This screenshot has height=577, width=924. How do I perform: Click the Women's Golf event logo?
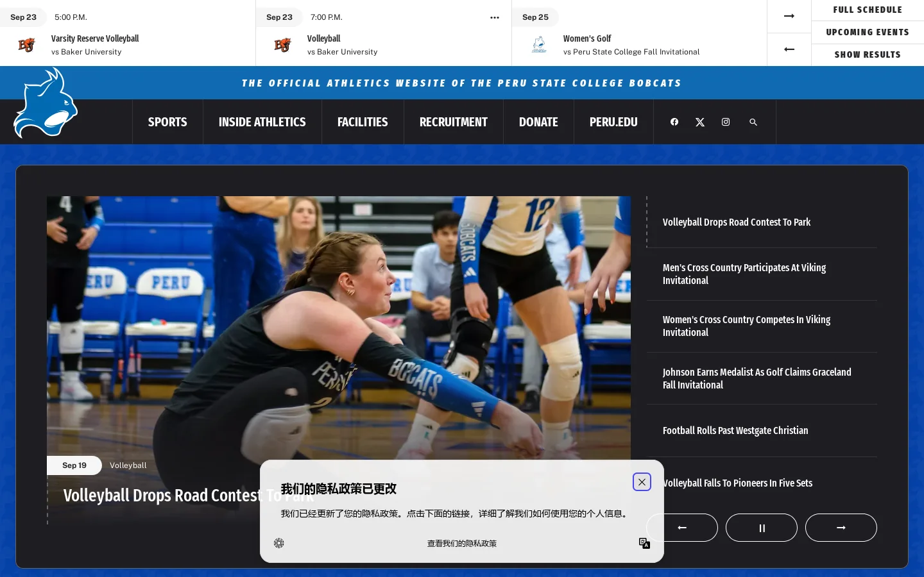tap(539, 45)
